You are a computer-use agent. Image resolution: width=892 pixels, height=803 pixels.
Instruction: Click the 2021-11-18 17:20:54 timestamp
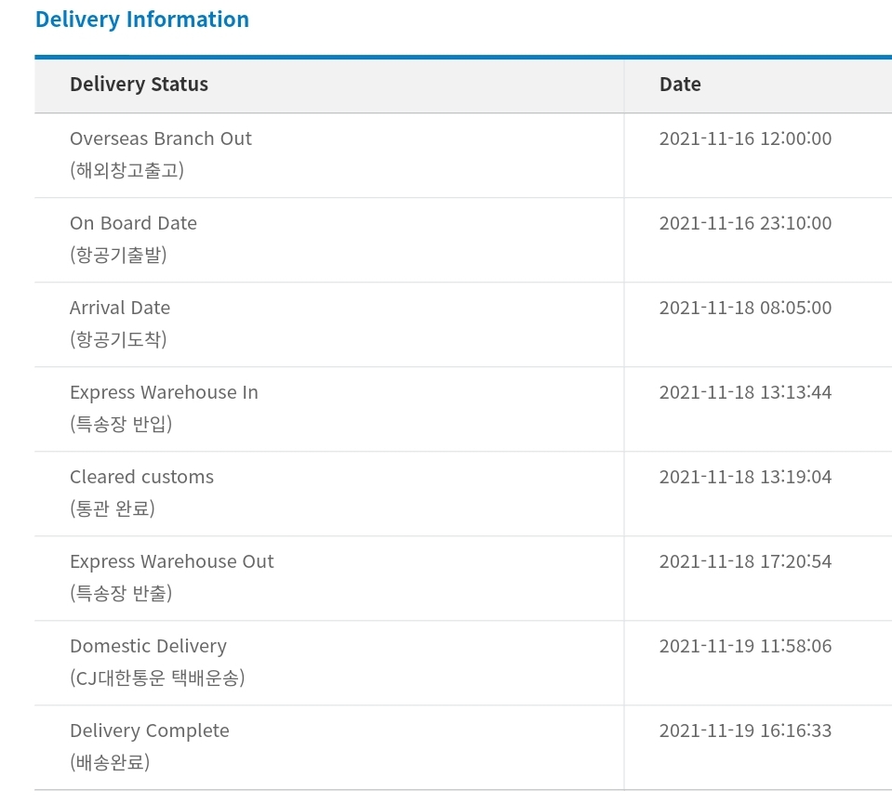(745, 562)
